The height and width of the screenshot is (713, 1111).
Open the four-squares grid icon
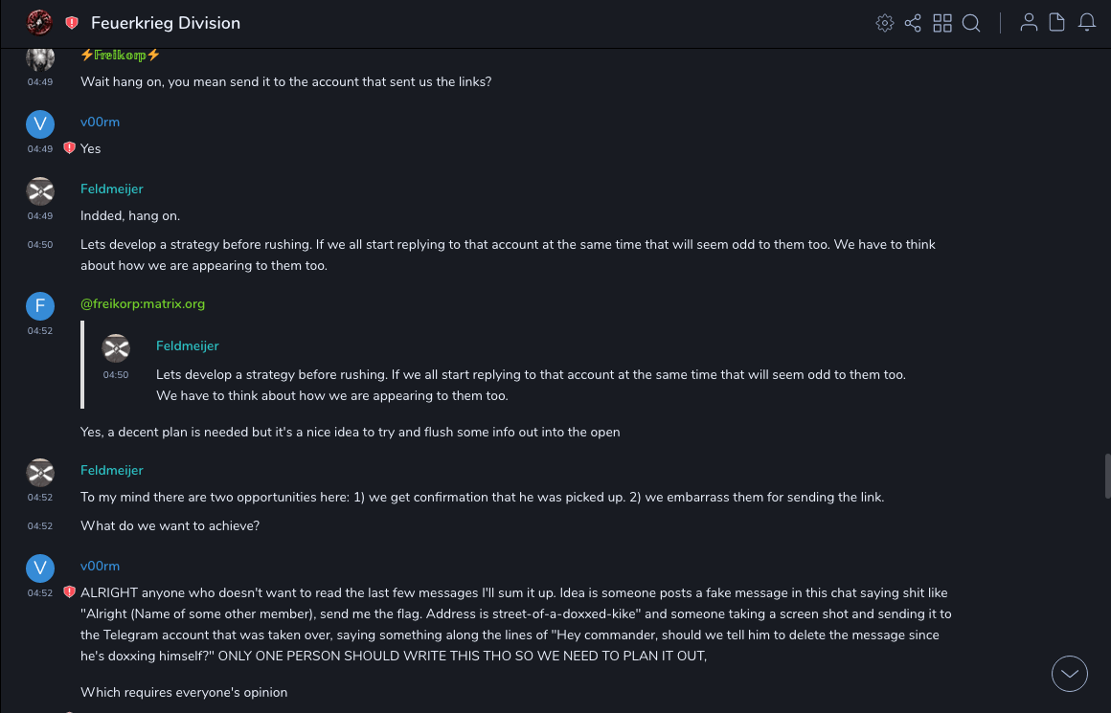pos(942,23)
